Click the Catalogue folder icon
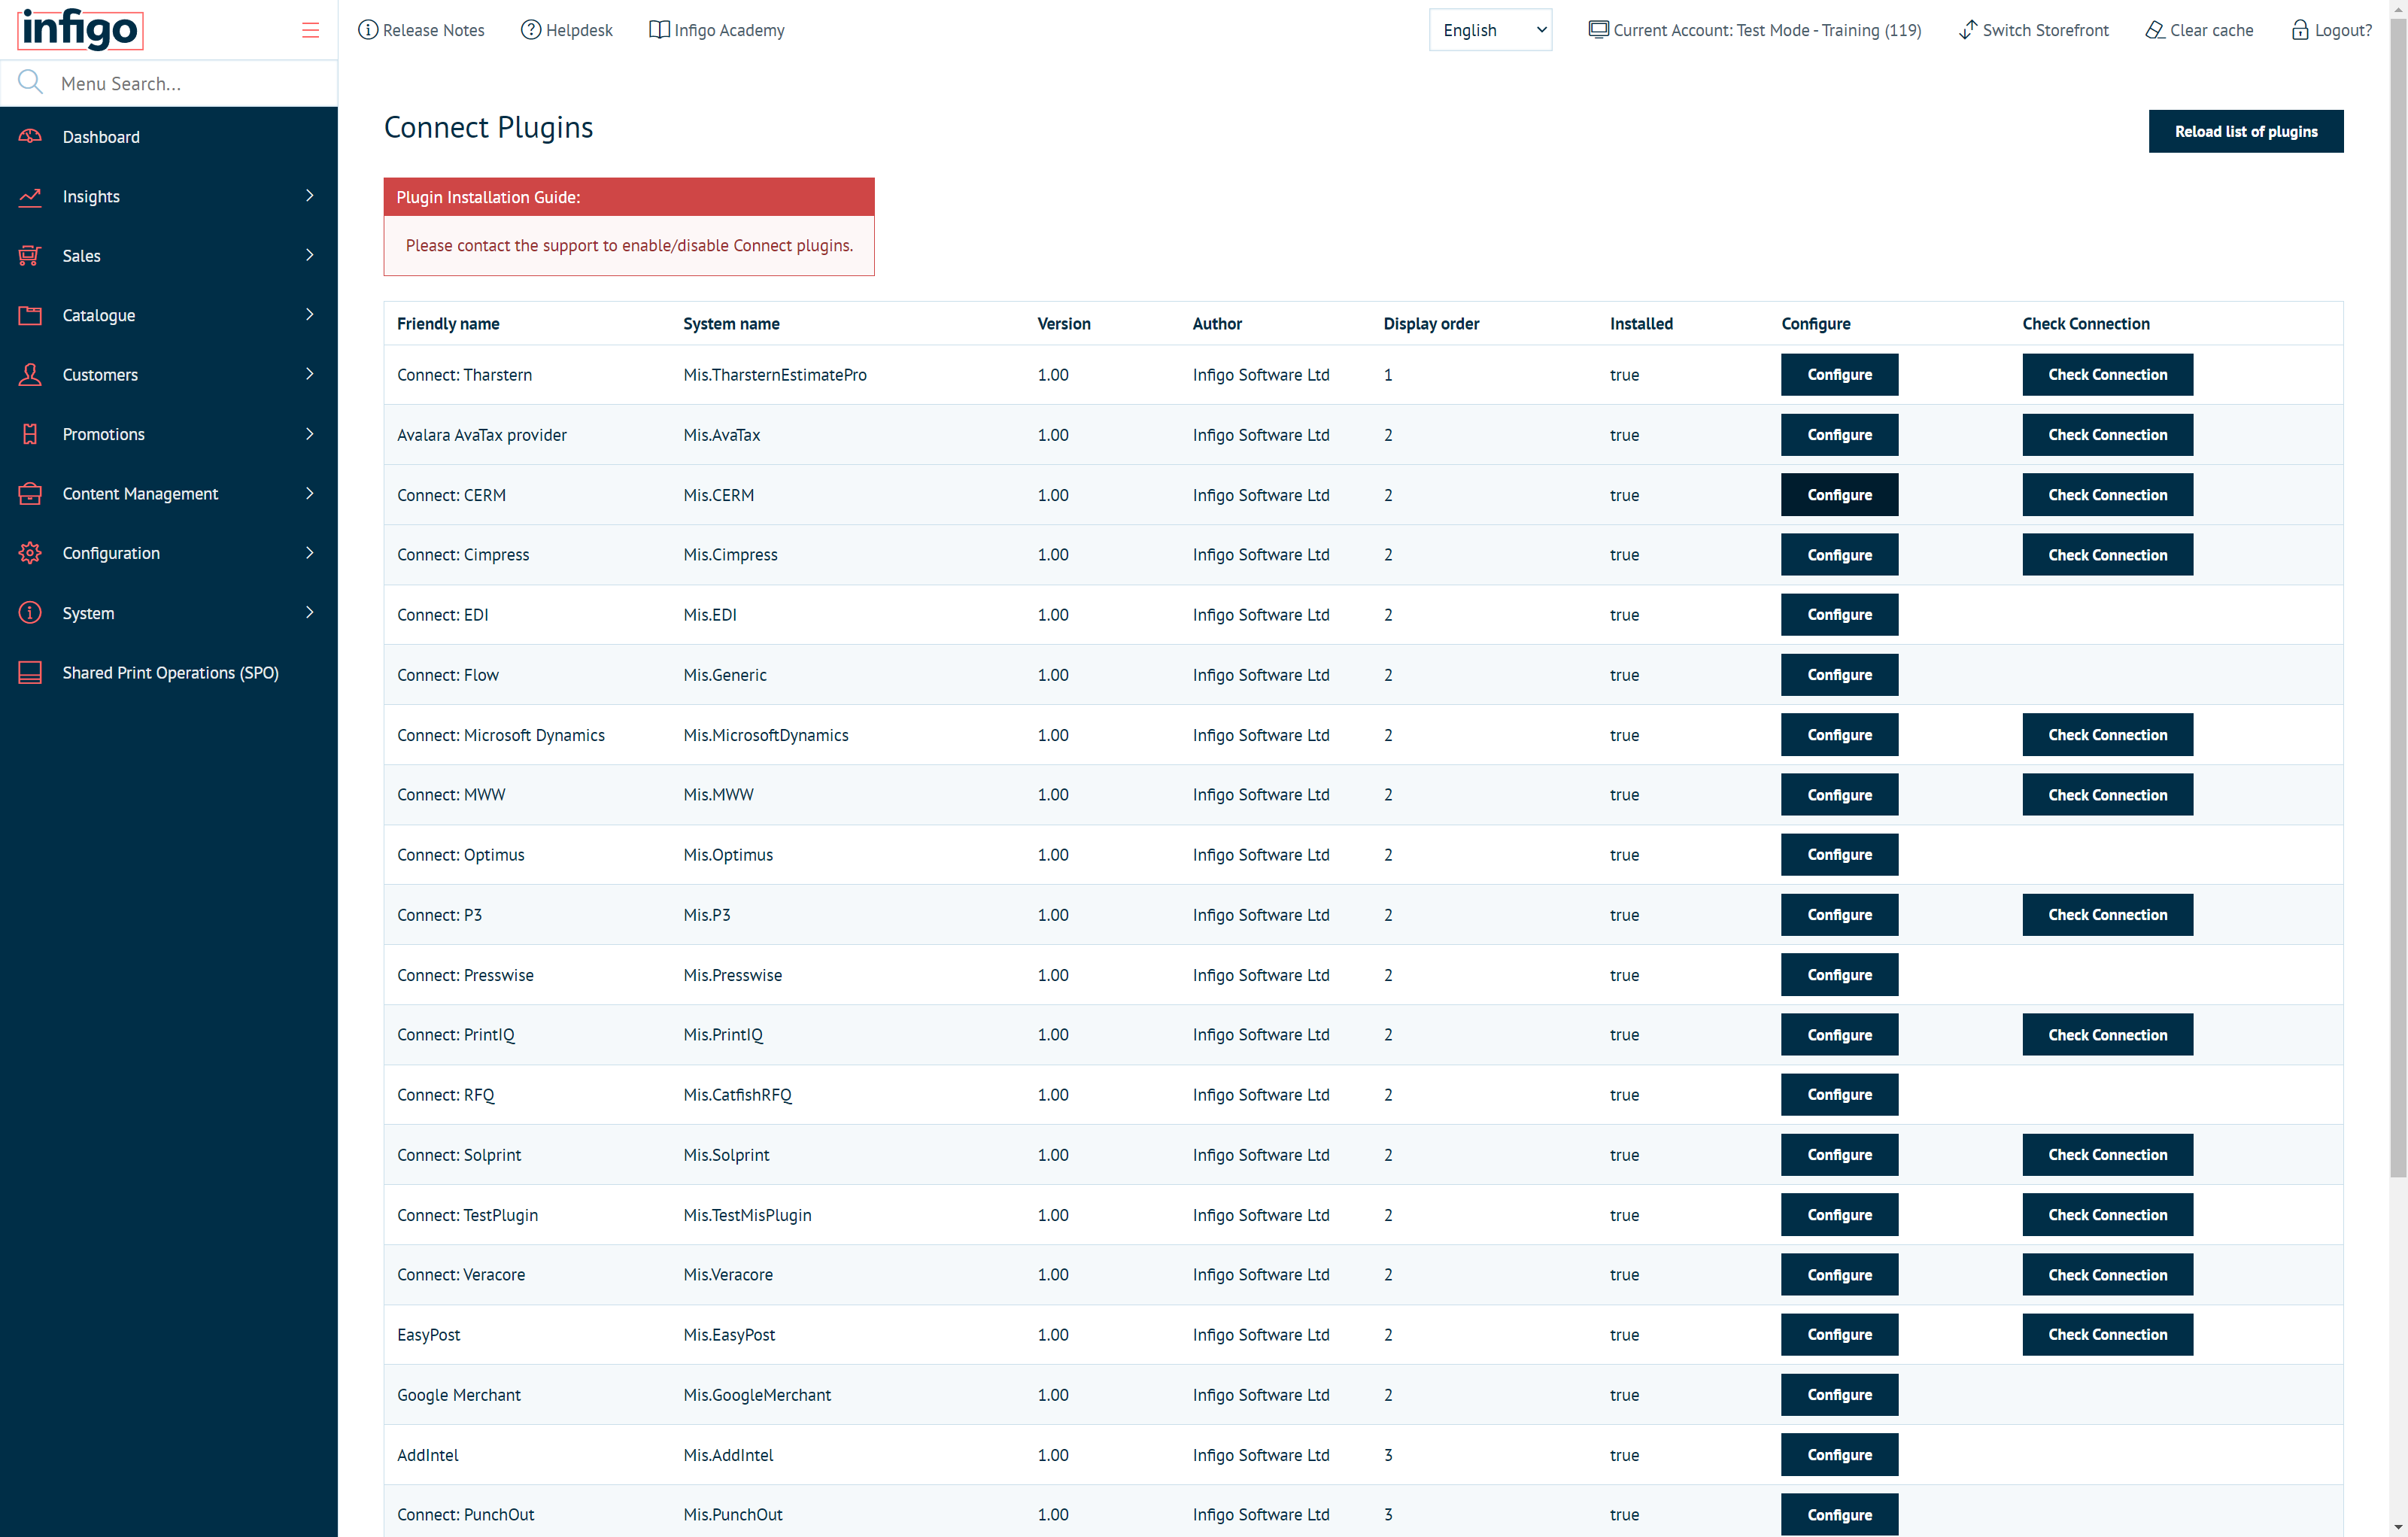 [x=30, y=315]
